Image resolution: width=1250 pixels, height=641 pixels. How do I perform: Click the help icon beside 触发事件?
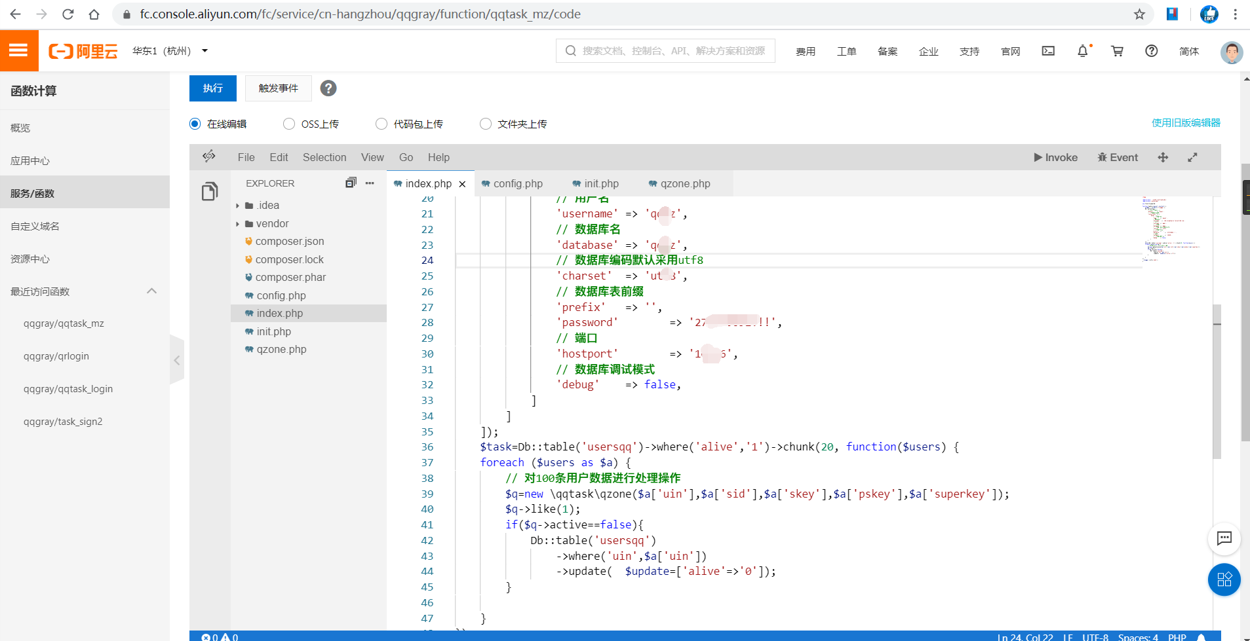click(x=328, y=88)
